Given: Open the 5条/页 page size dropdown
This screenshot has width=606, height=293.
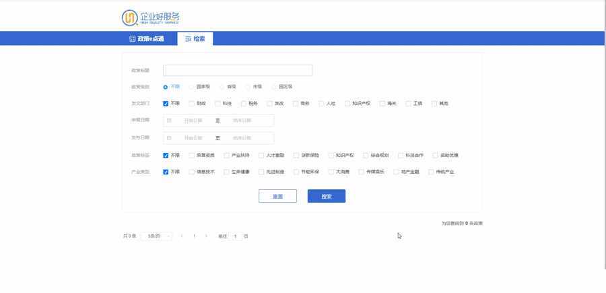Looking at the screenshot, I should (156, 236).
